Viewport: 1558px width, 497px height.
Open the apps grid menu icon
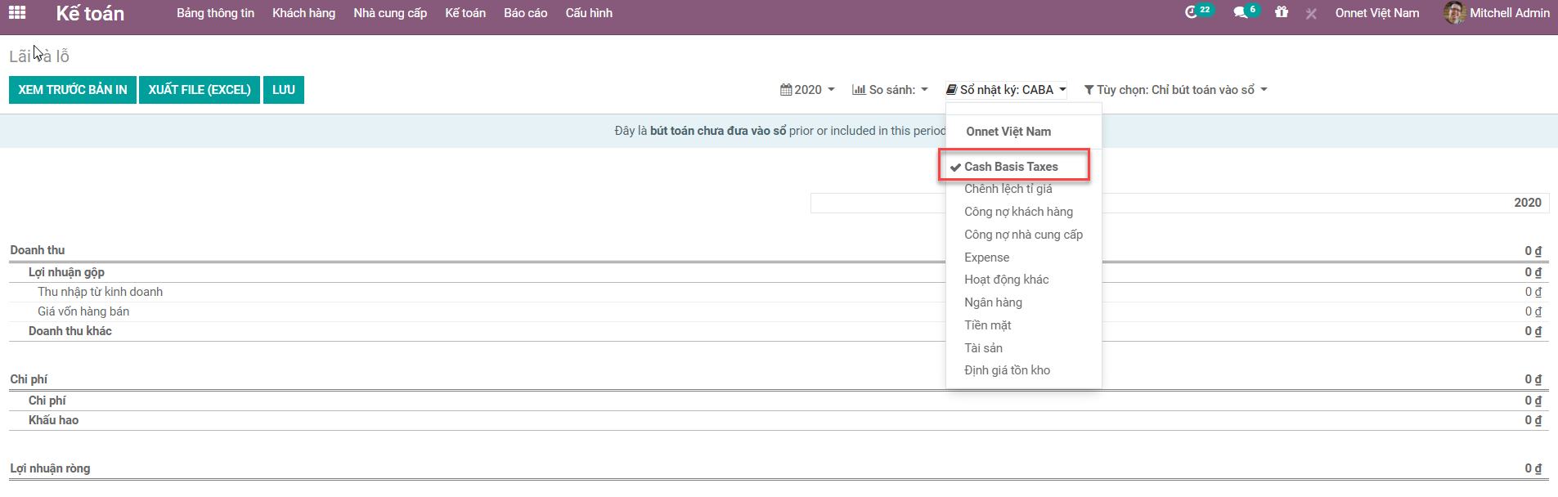17,12
